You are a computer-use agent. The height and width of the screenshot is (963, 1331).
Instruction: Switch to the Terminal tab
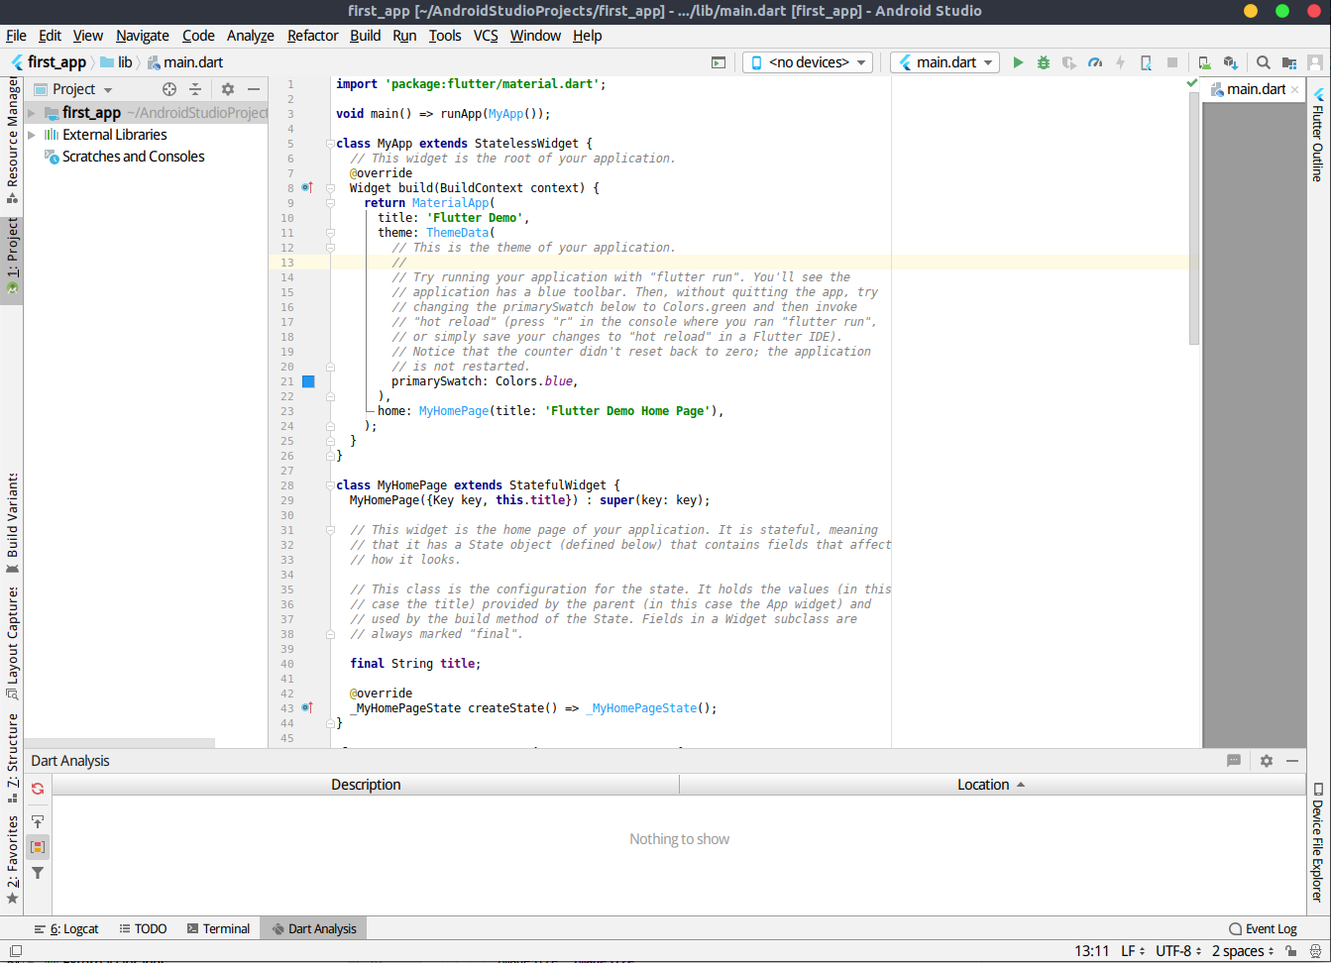(218, 928)
